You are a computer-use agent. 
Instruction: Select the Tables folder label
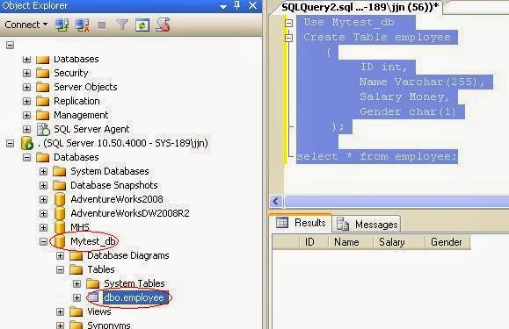point(101,269)
